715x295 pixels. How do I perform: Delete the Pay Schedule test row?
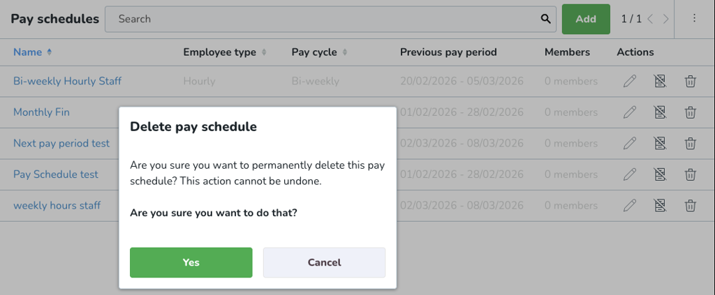(690, 174)
